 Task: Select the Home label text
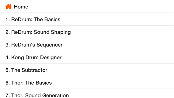coord(21,7)
